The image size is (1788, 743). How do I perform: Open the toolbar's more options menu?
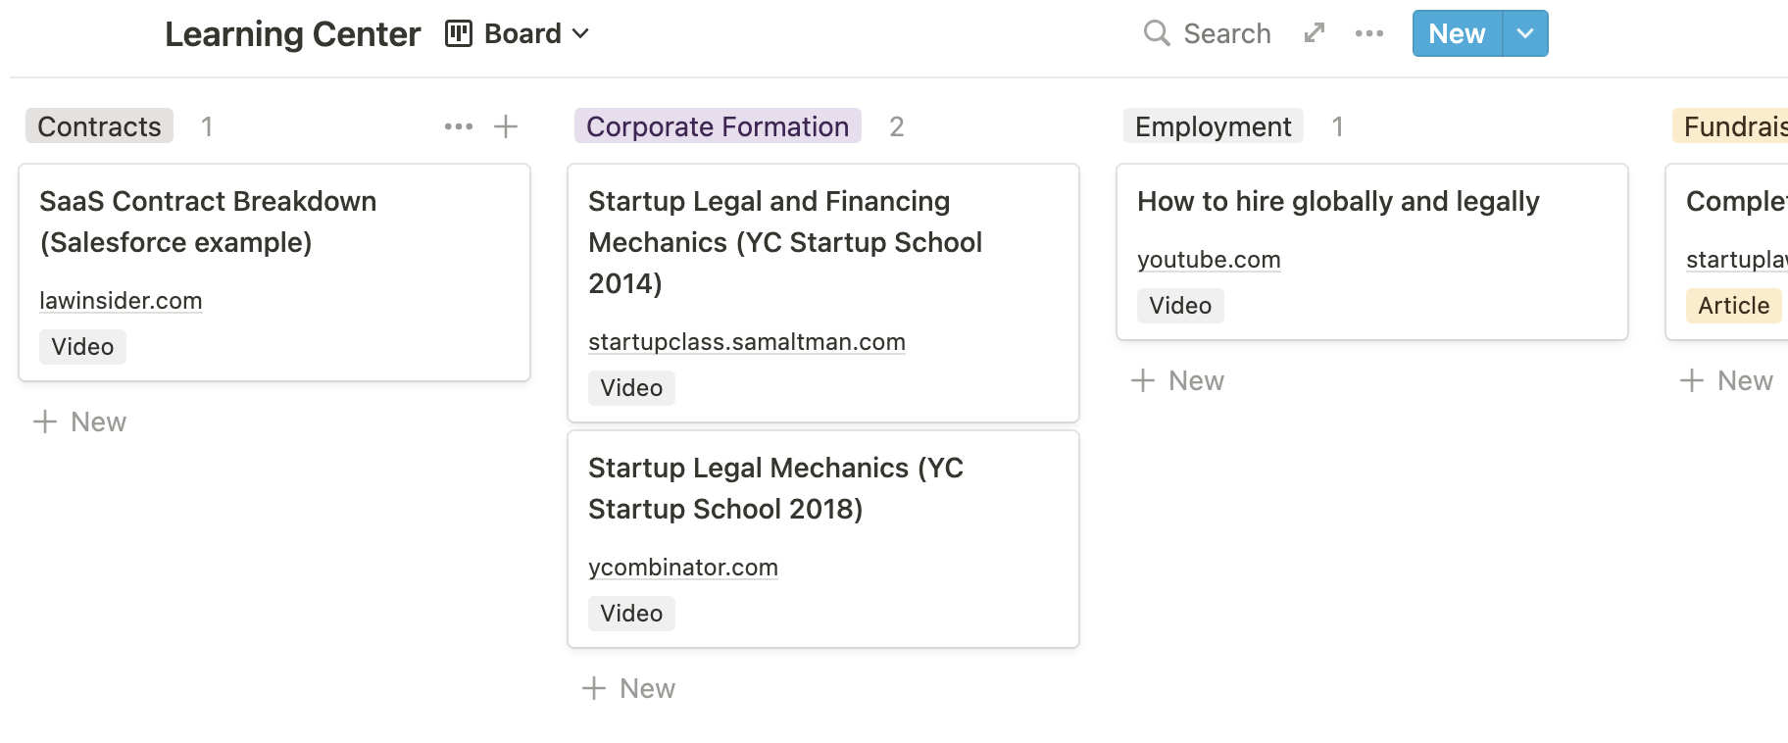pyautogui.click(x=1368, y=32)
